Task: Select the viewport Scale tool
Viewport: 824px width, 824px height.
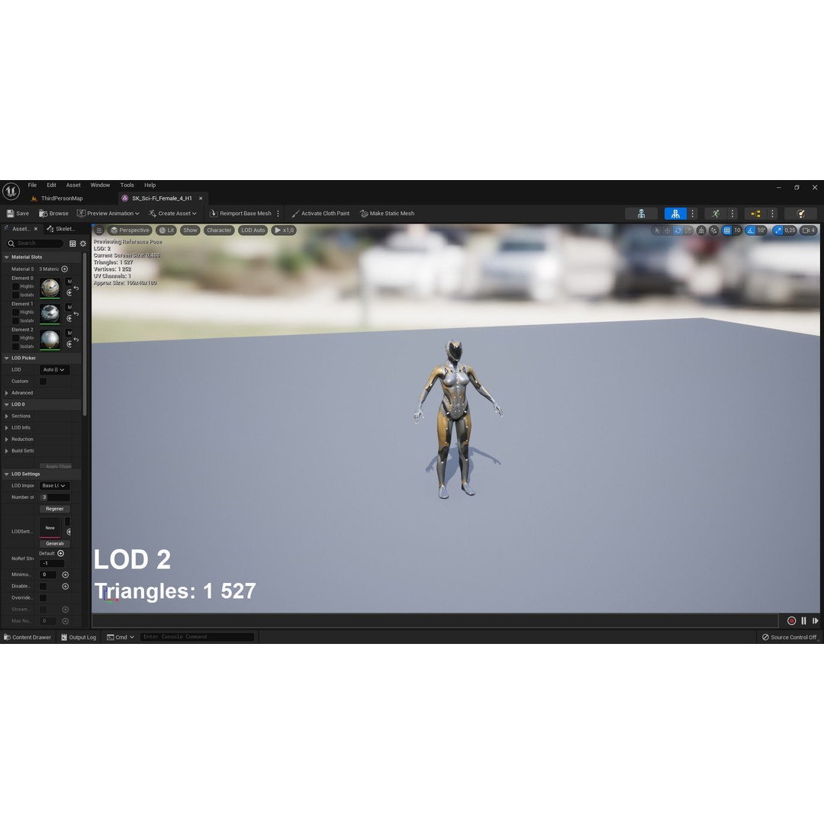Action: pos(688,230)
